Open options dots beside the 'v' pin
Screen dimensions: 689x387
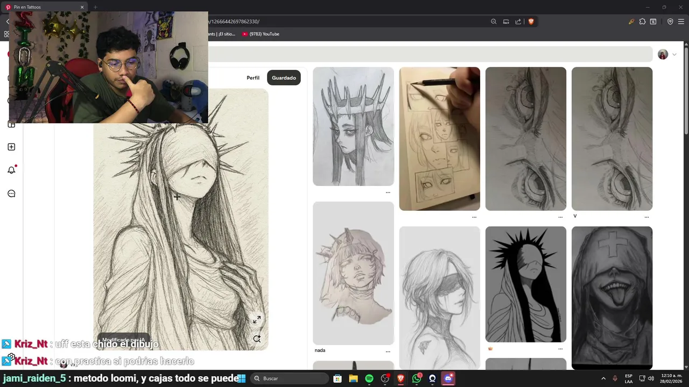646,217
